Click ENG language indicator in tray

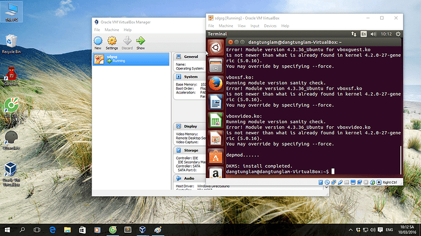[389, 230]
